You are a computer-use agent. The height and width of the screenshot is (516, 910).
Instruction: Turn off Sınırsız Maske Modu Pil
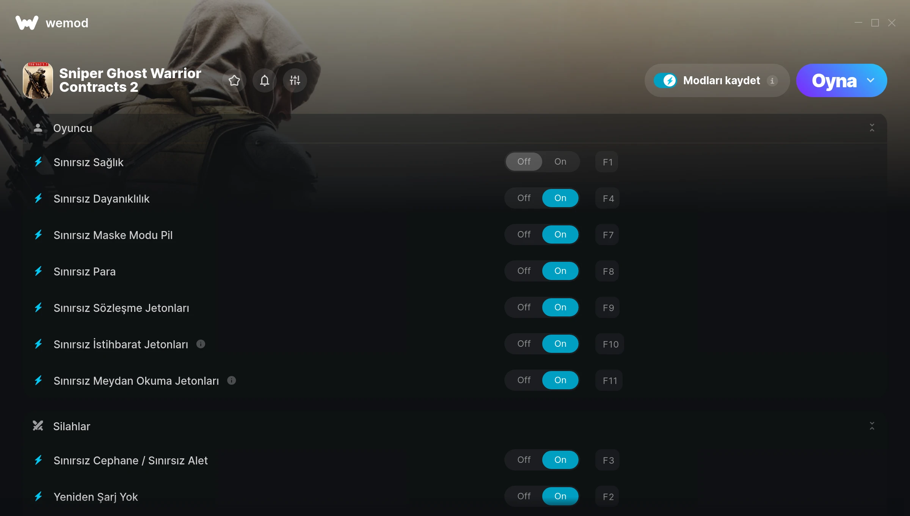tap(524, 234)
